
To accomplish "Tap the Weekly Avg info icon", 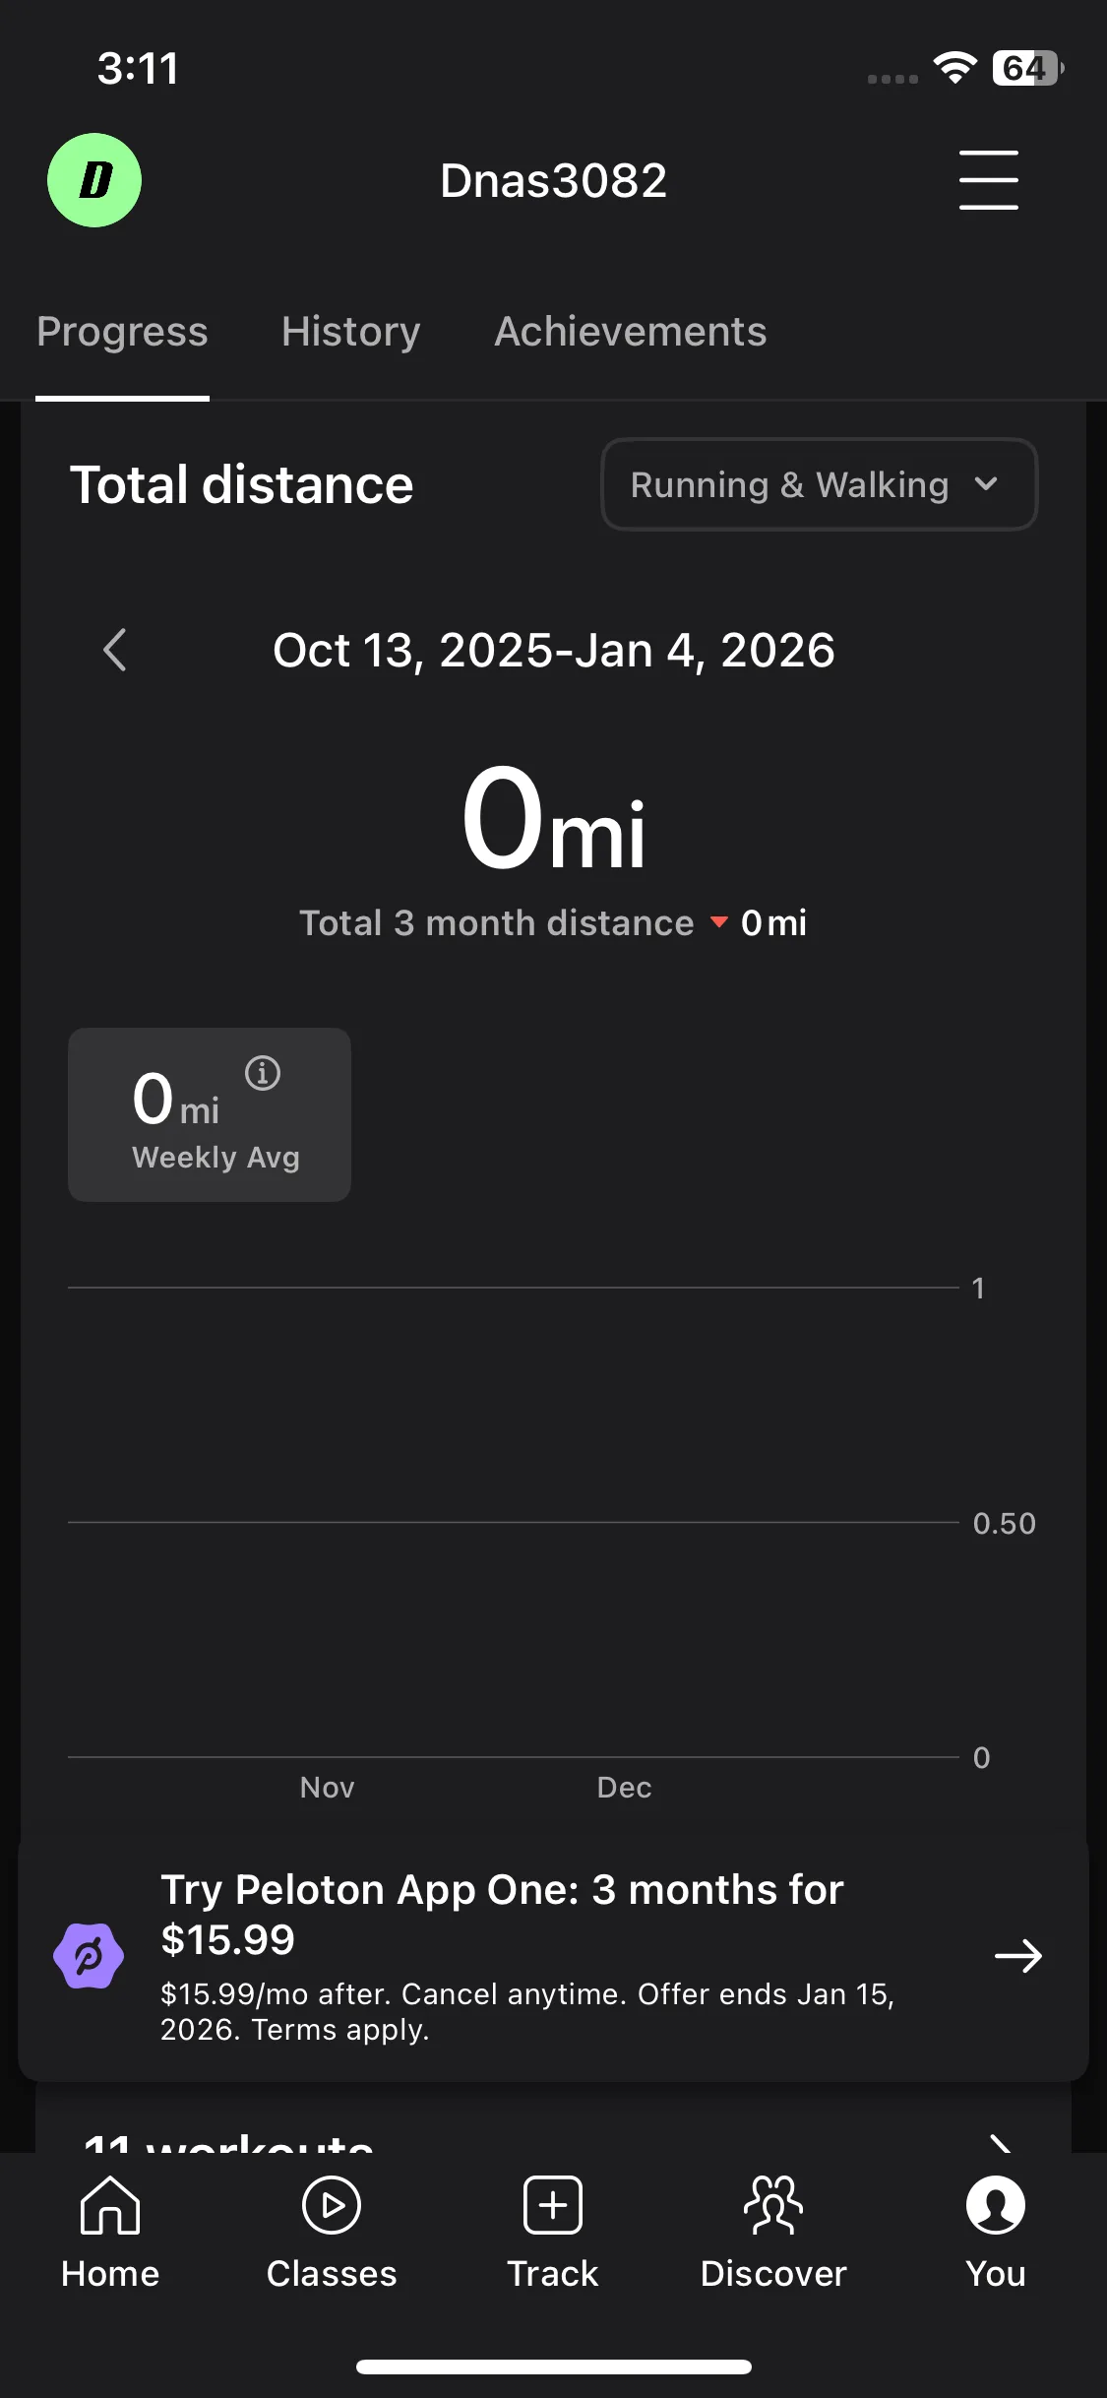I will 263,1073.
